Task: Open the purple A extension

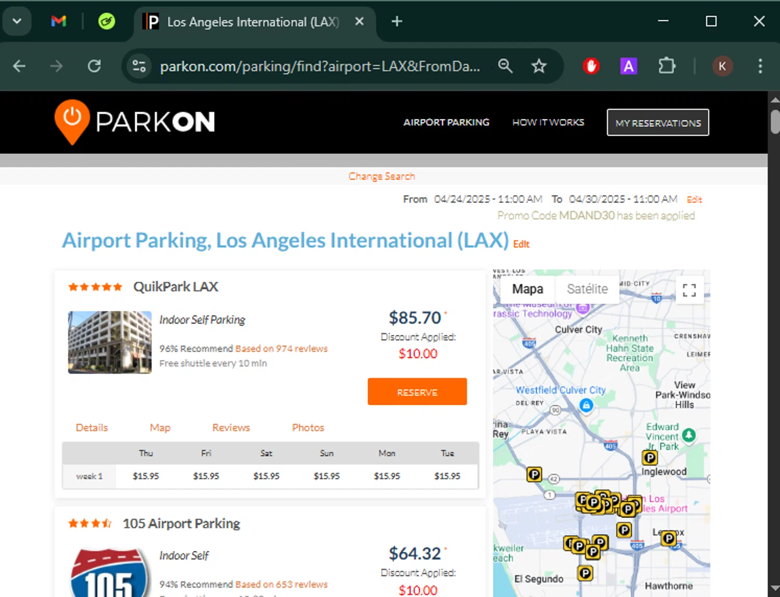Action: coord(629,66)
